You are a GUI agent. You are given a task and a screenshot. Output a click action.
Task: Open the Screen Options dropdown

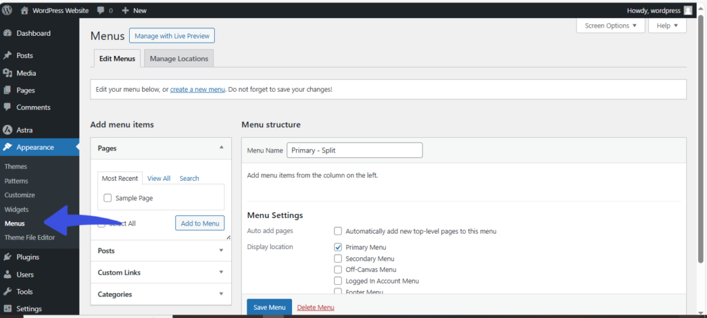tap(610, 26)
